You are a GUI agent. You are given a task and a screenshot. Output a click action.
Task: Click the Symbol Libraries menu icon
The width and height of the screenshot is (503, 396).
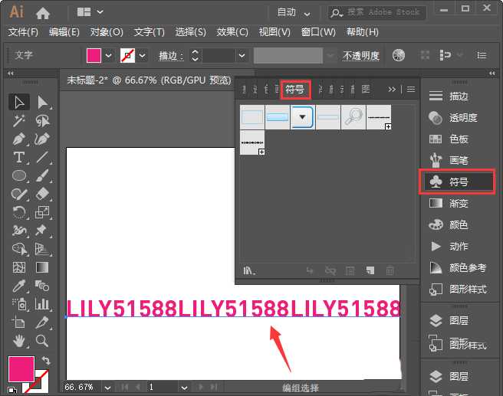click(248, 270)
